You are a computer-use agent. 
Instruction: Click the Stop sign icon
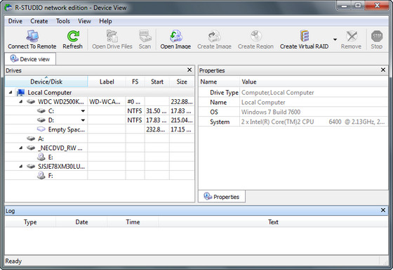[x=377, y=36]
